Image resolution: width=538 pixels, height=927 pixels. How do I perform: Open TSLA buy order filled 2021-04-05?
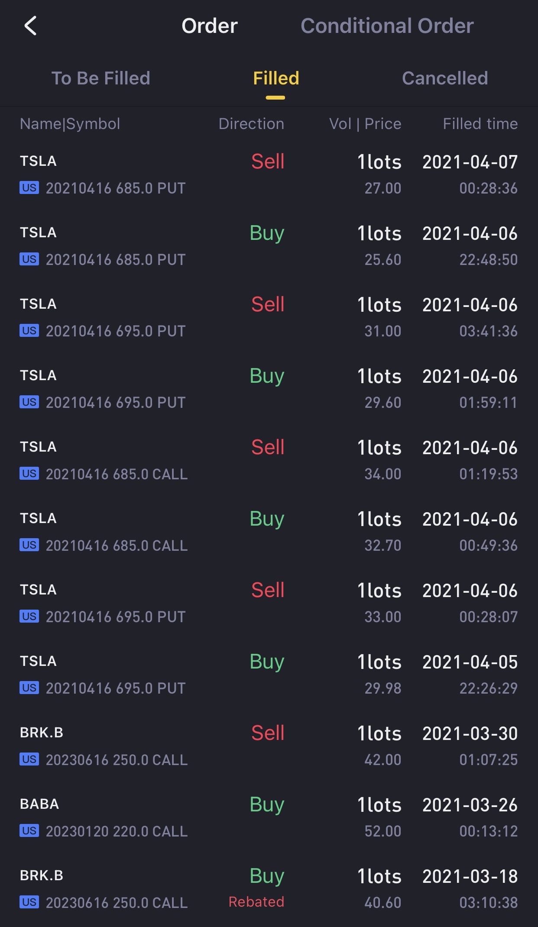[x=269, y=675]
